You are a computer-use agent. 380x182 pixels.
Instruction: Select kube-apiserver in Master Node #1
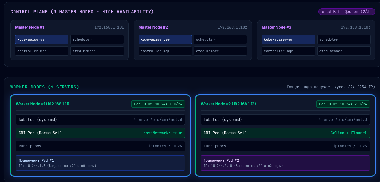coord(42,39)
